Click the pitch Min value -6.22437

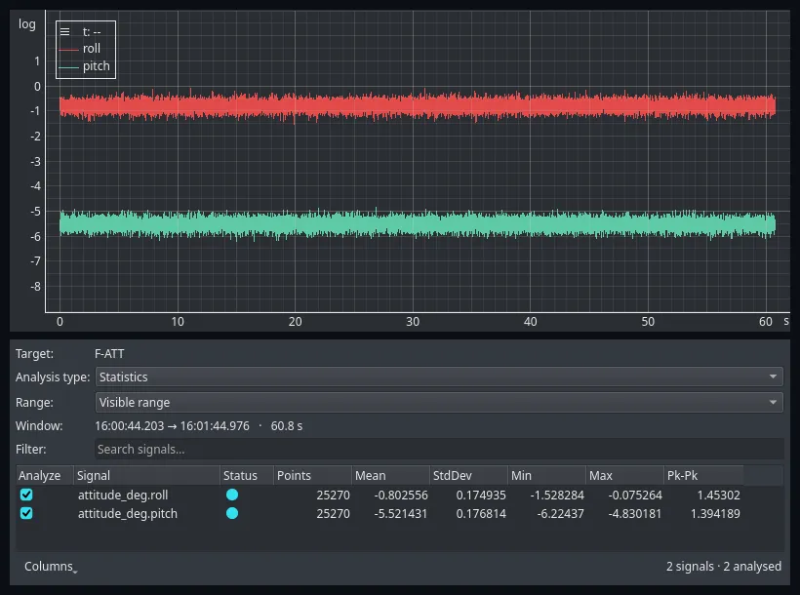coord(560,514)
